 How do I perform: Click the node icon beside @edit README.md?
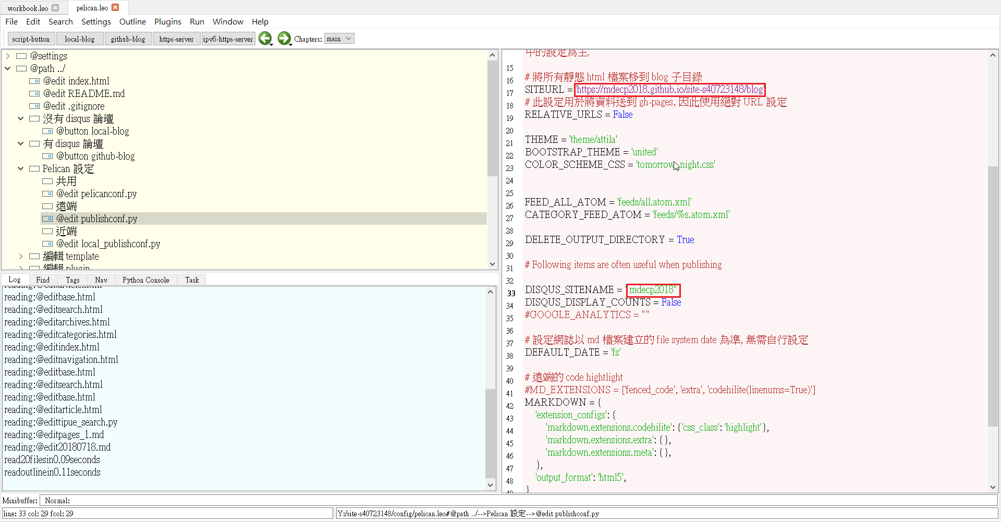click(x=34, y=93)
